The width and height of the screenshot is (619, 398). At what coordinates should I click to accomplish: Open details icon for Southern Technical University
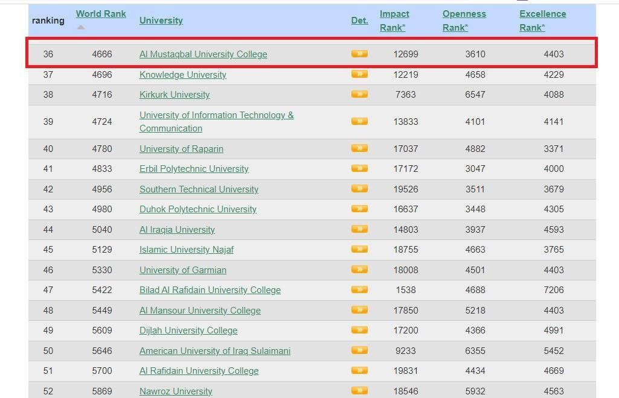click(359, 188)
